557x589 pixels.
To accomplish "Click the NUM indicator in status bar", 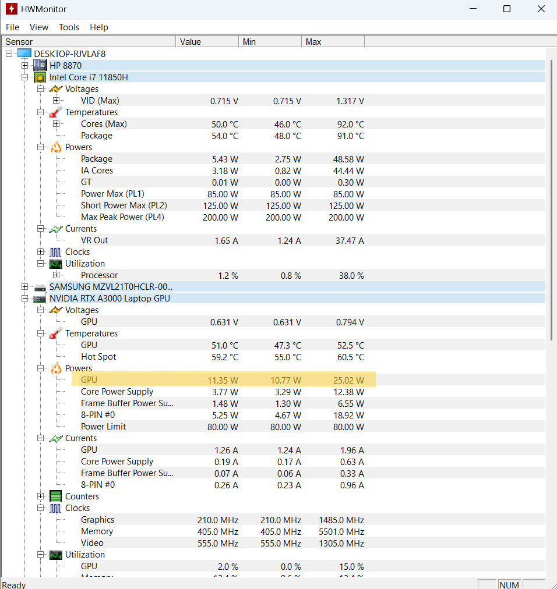I will [x=509, y=584].
